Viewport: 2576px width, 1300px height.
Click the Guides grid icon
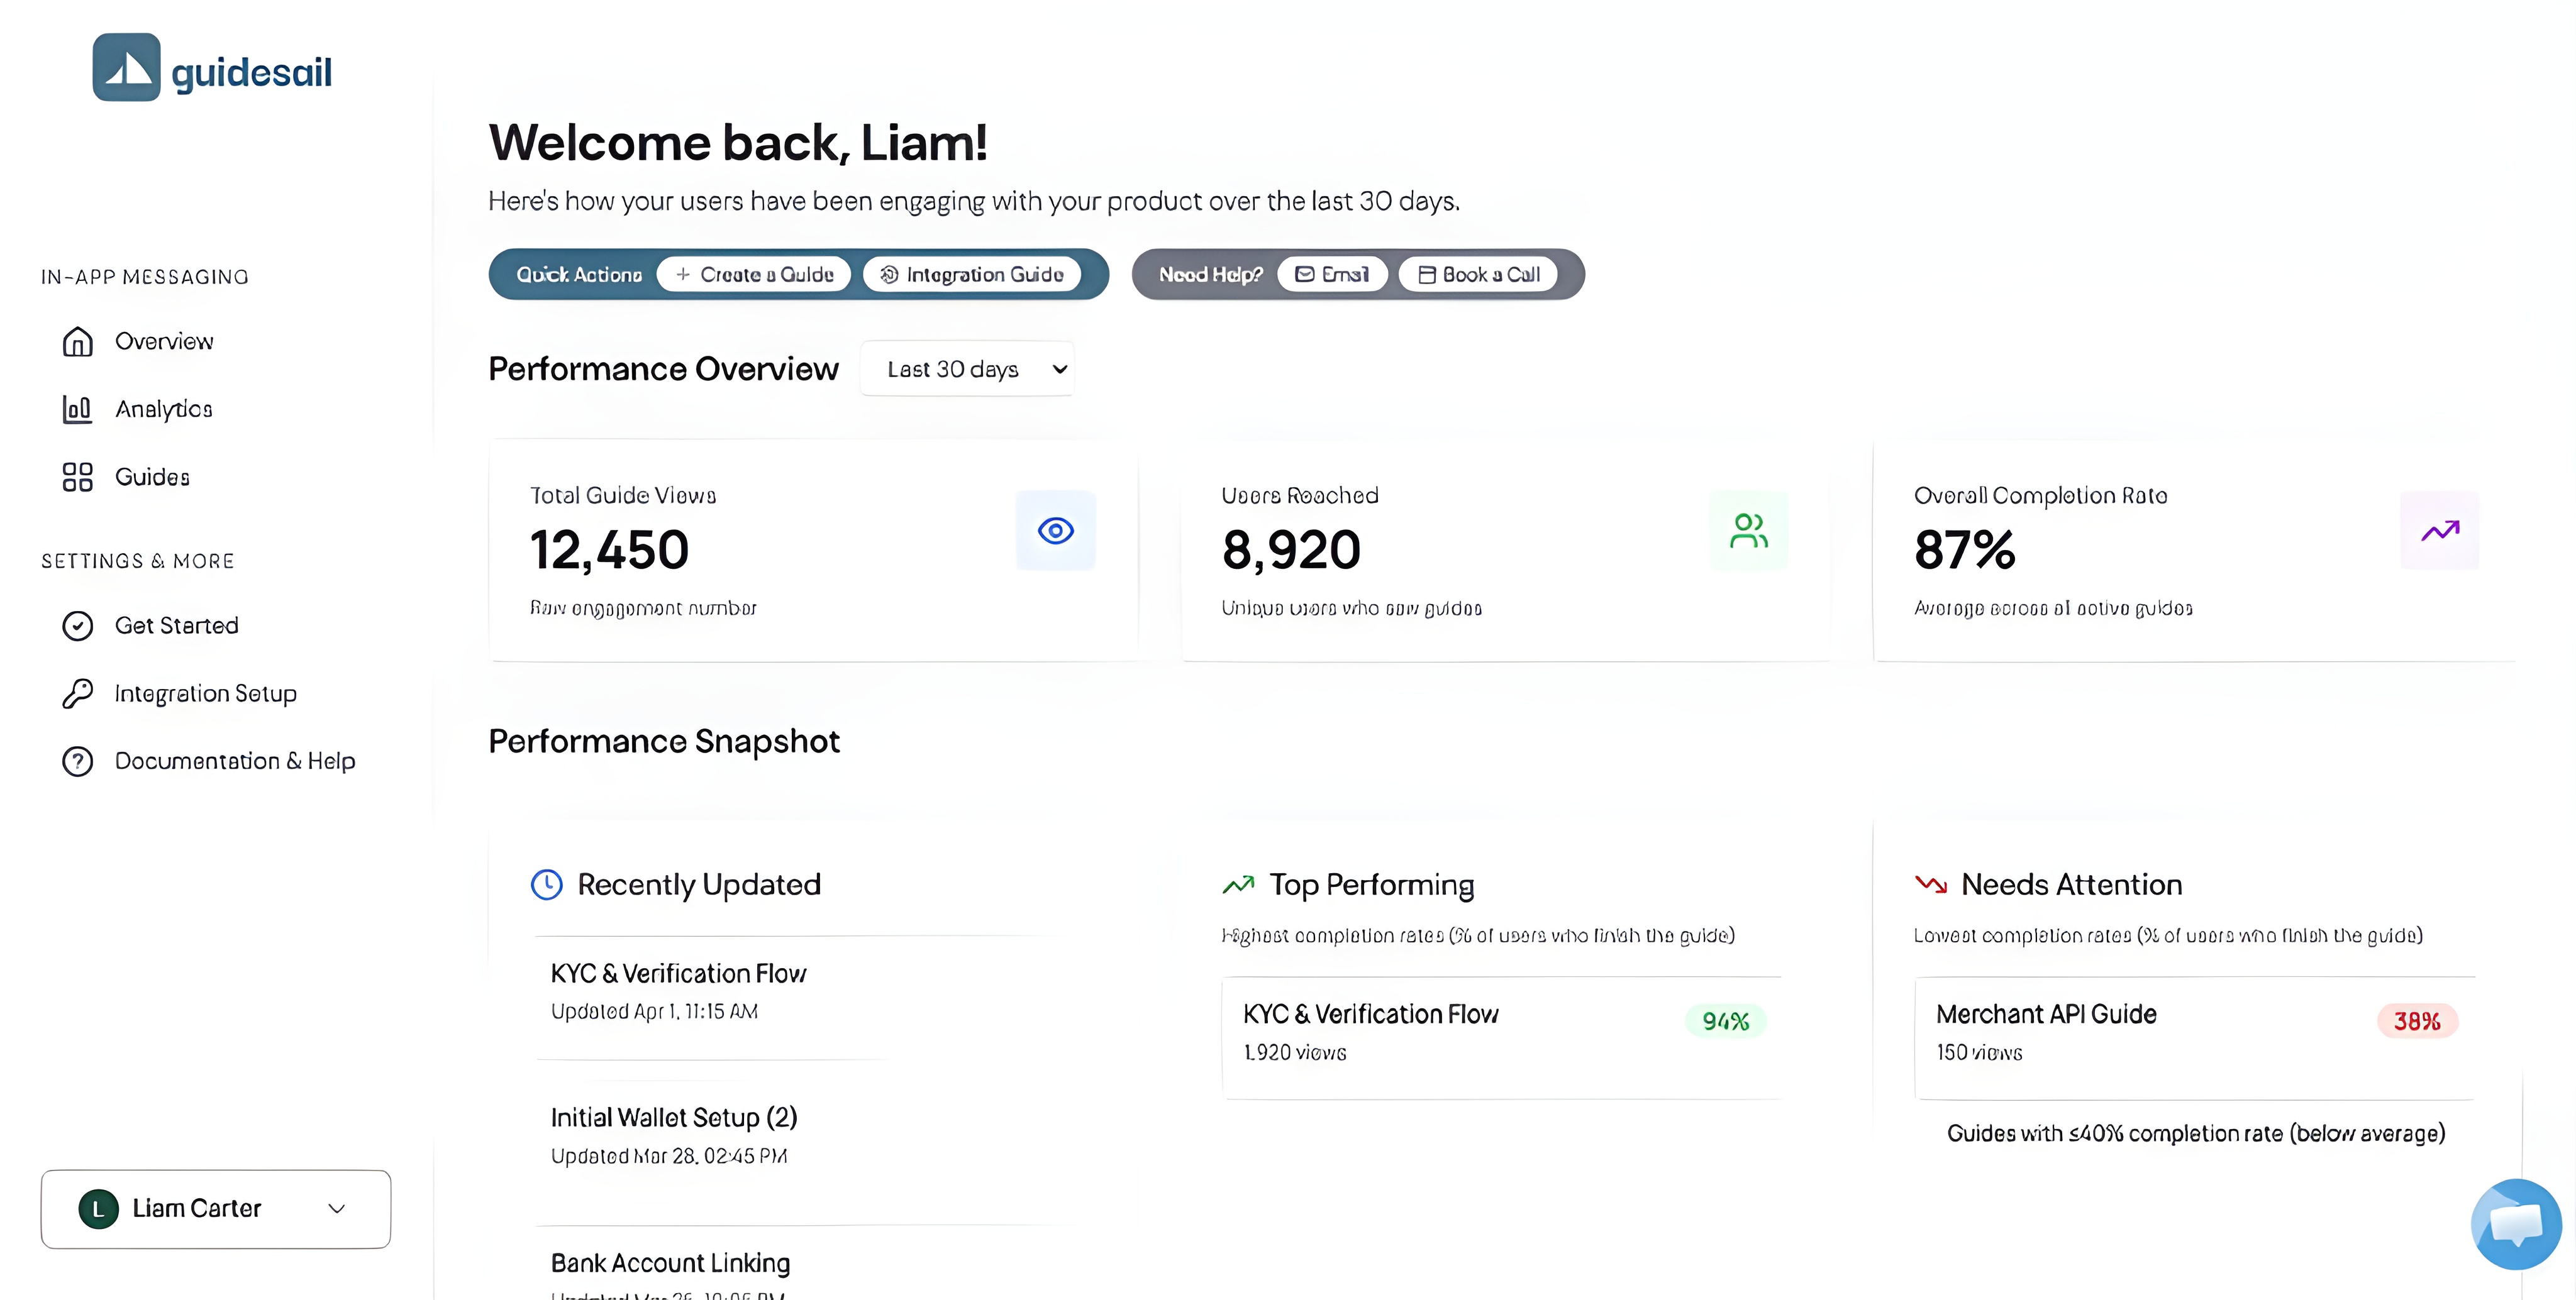[77, 476]
